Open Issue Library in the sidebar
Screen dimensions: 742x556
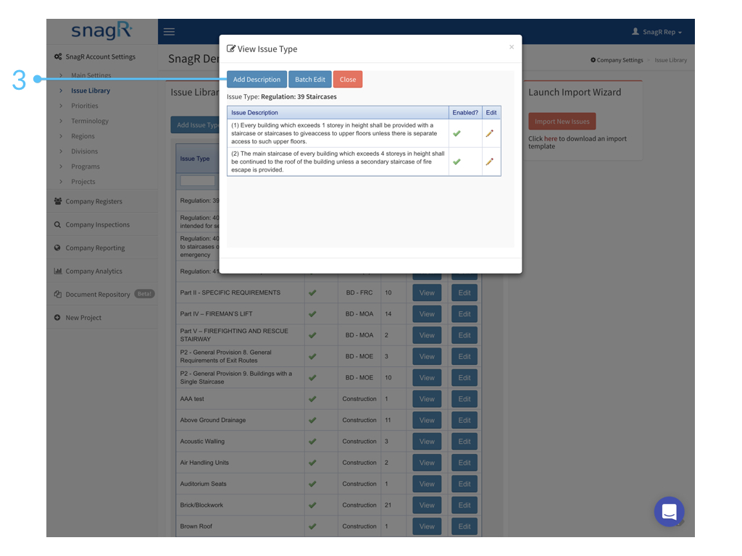coord(91,90)
